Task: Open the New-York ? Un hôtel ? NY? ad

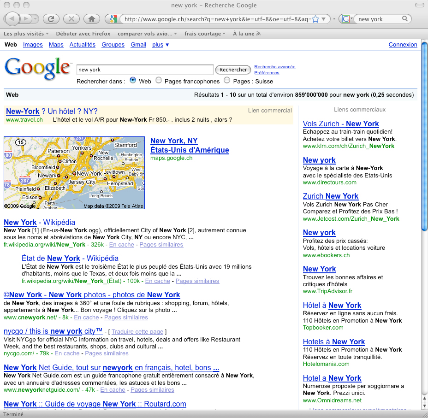Action: pos(52,111)
